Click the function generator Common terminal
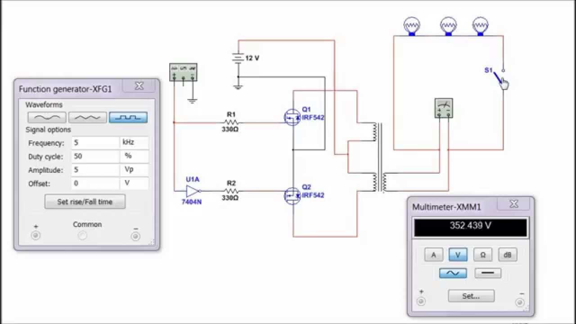The image size is (576, 324). 82,235
